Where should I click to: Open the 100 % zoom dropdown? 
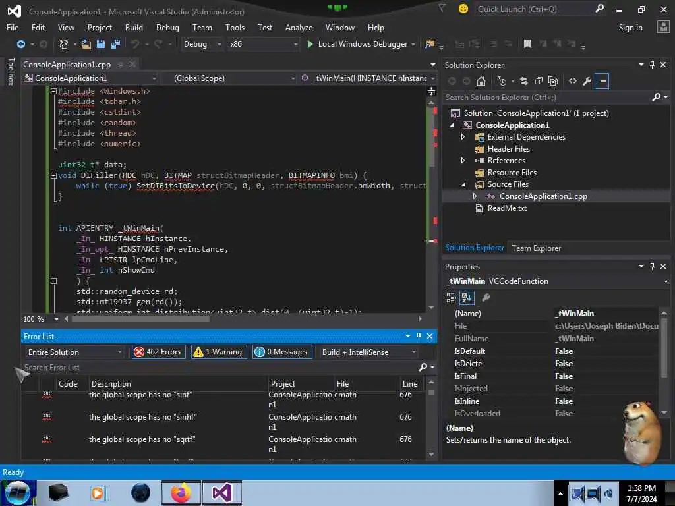coord(57,319)
